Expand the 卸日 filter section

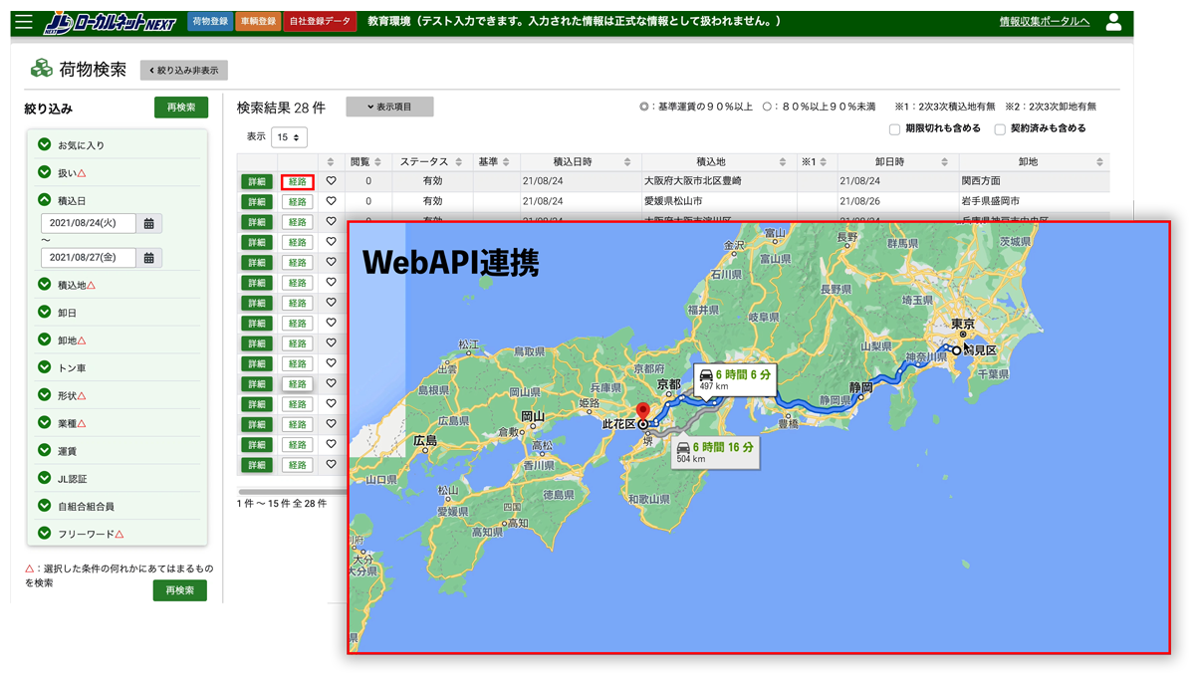(45, 313)
